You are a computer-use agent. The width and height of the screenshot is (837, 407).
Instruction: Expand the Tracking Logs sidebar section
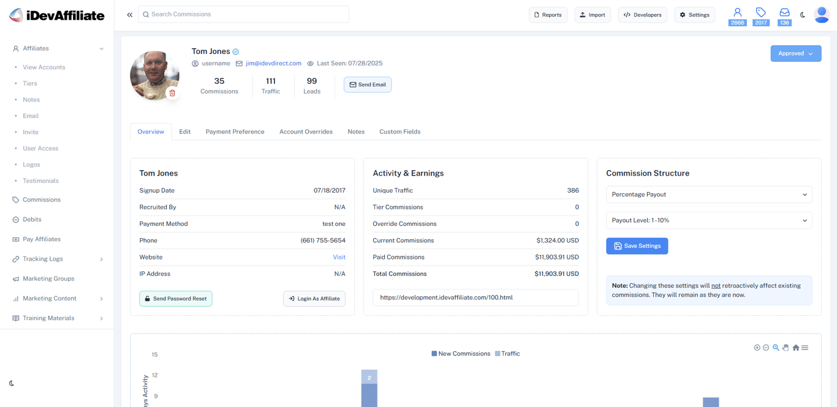(43, 259)
